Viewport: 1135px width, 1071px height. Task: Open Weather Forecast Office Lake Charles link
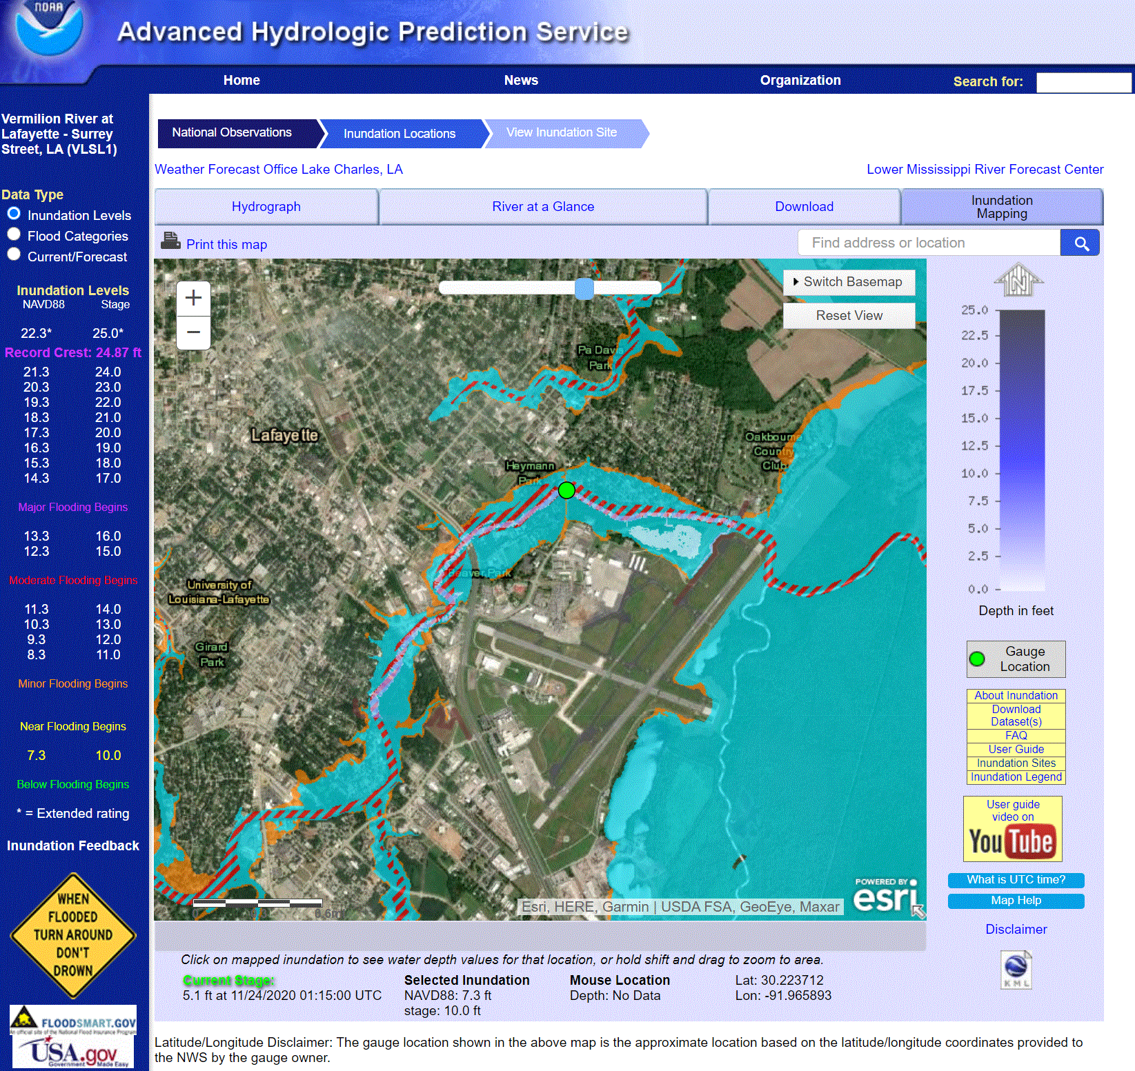tap(279, 170)
